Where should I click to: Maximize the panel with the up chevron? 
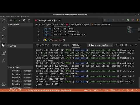131,45
